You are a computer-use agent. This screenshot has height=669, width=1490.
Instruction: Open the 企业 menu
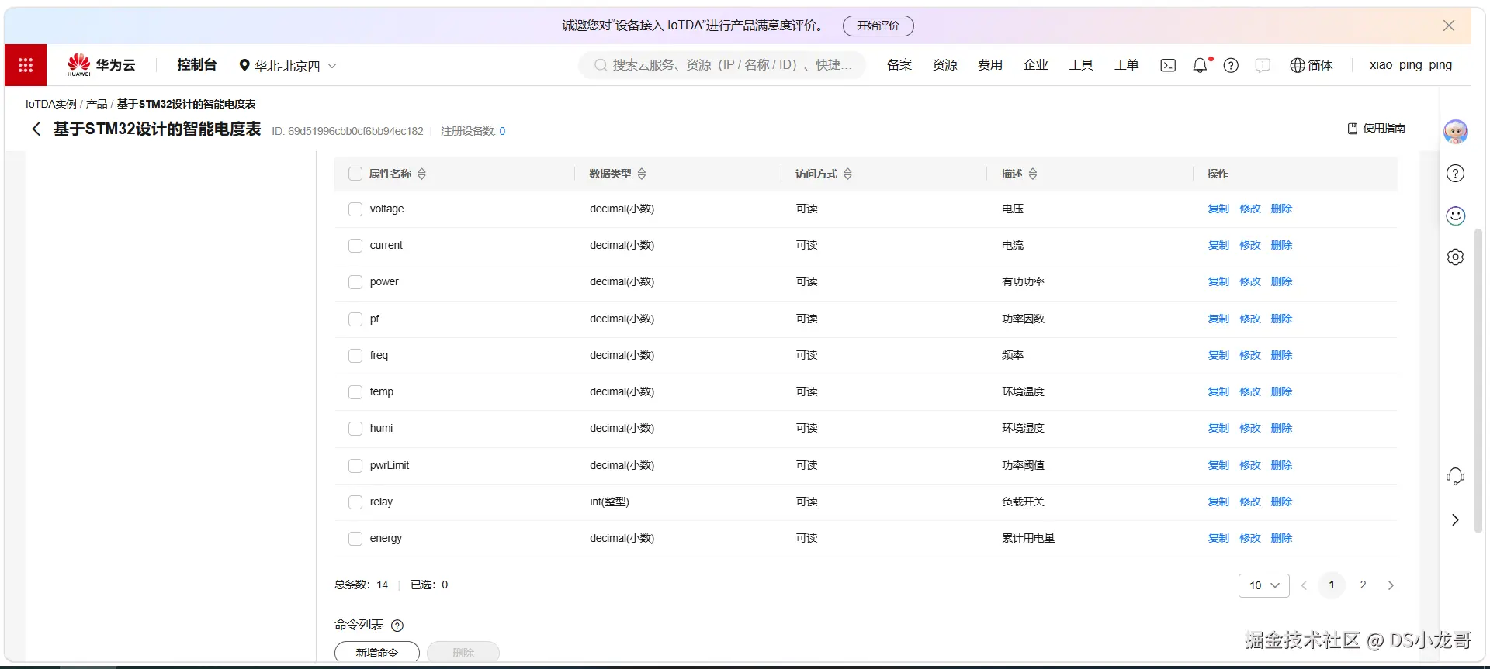[1036, 65]
